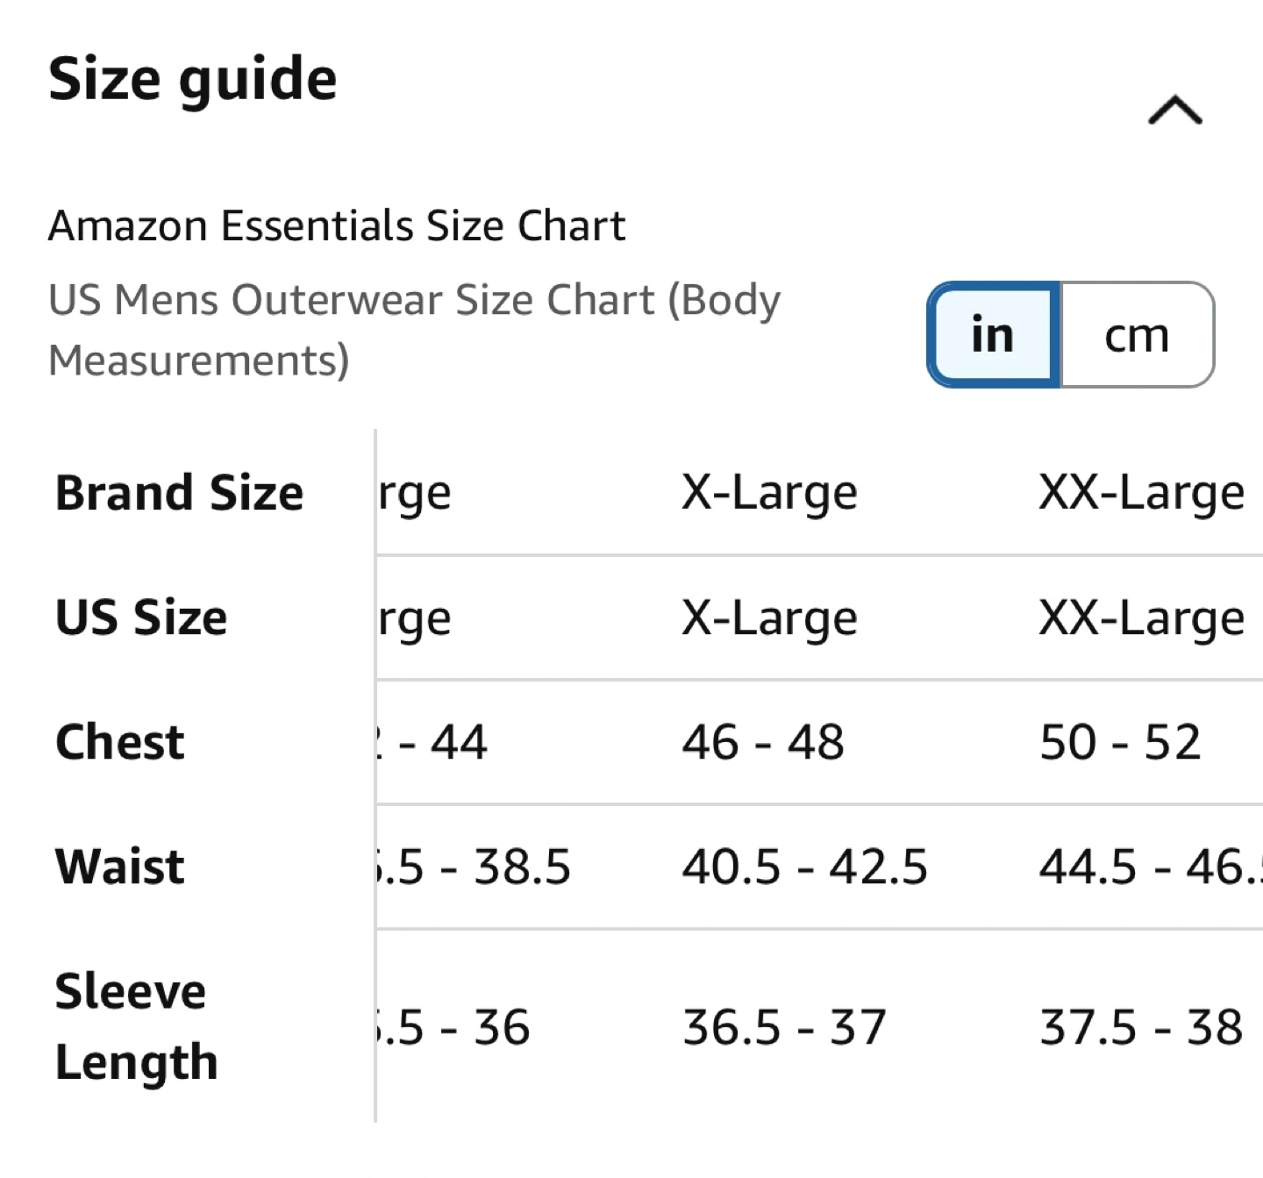This screenshot has width=1263, height=1178.
Task: Click the X-Large brand size header
Action: pyautogui.click(x=769, y=492)
